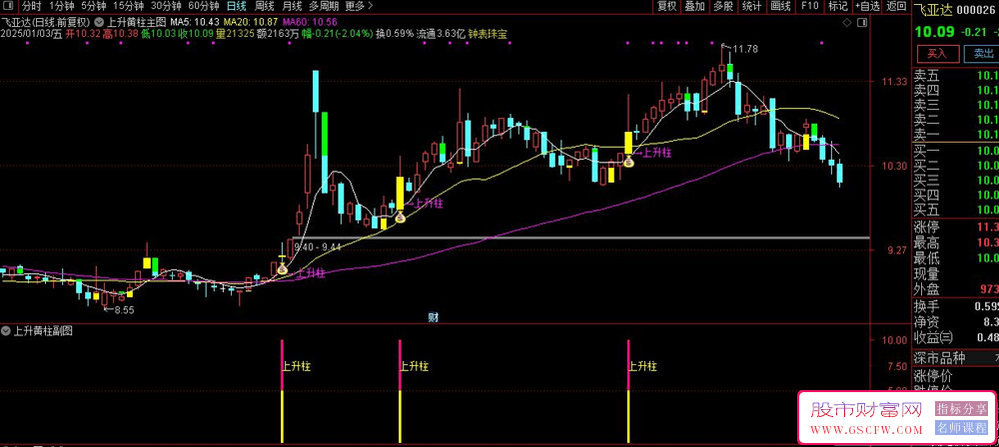Open the 多股 multi-stock view
This screenshot has height=447, width=999.
pos(723,7)
